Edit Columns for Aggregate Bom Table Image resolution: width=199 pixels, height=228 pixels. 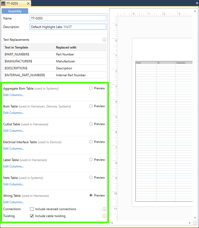click(14, 95)
